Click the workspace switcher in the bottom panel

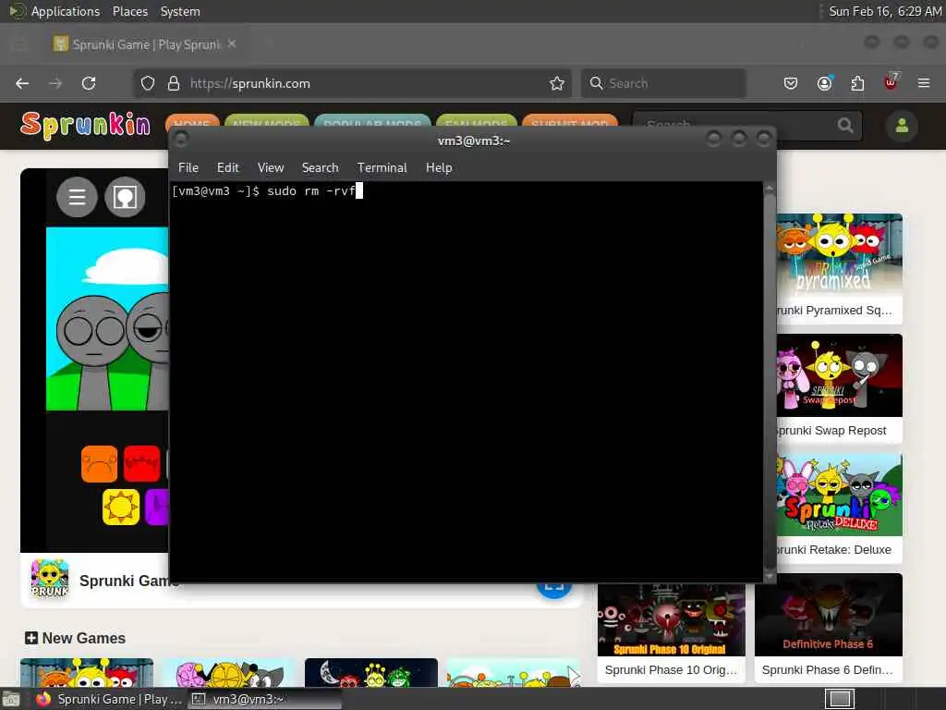point(839,699)
